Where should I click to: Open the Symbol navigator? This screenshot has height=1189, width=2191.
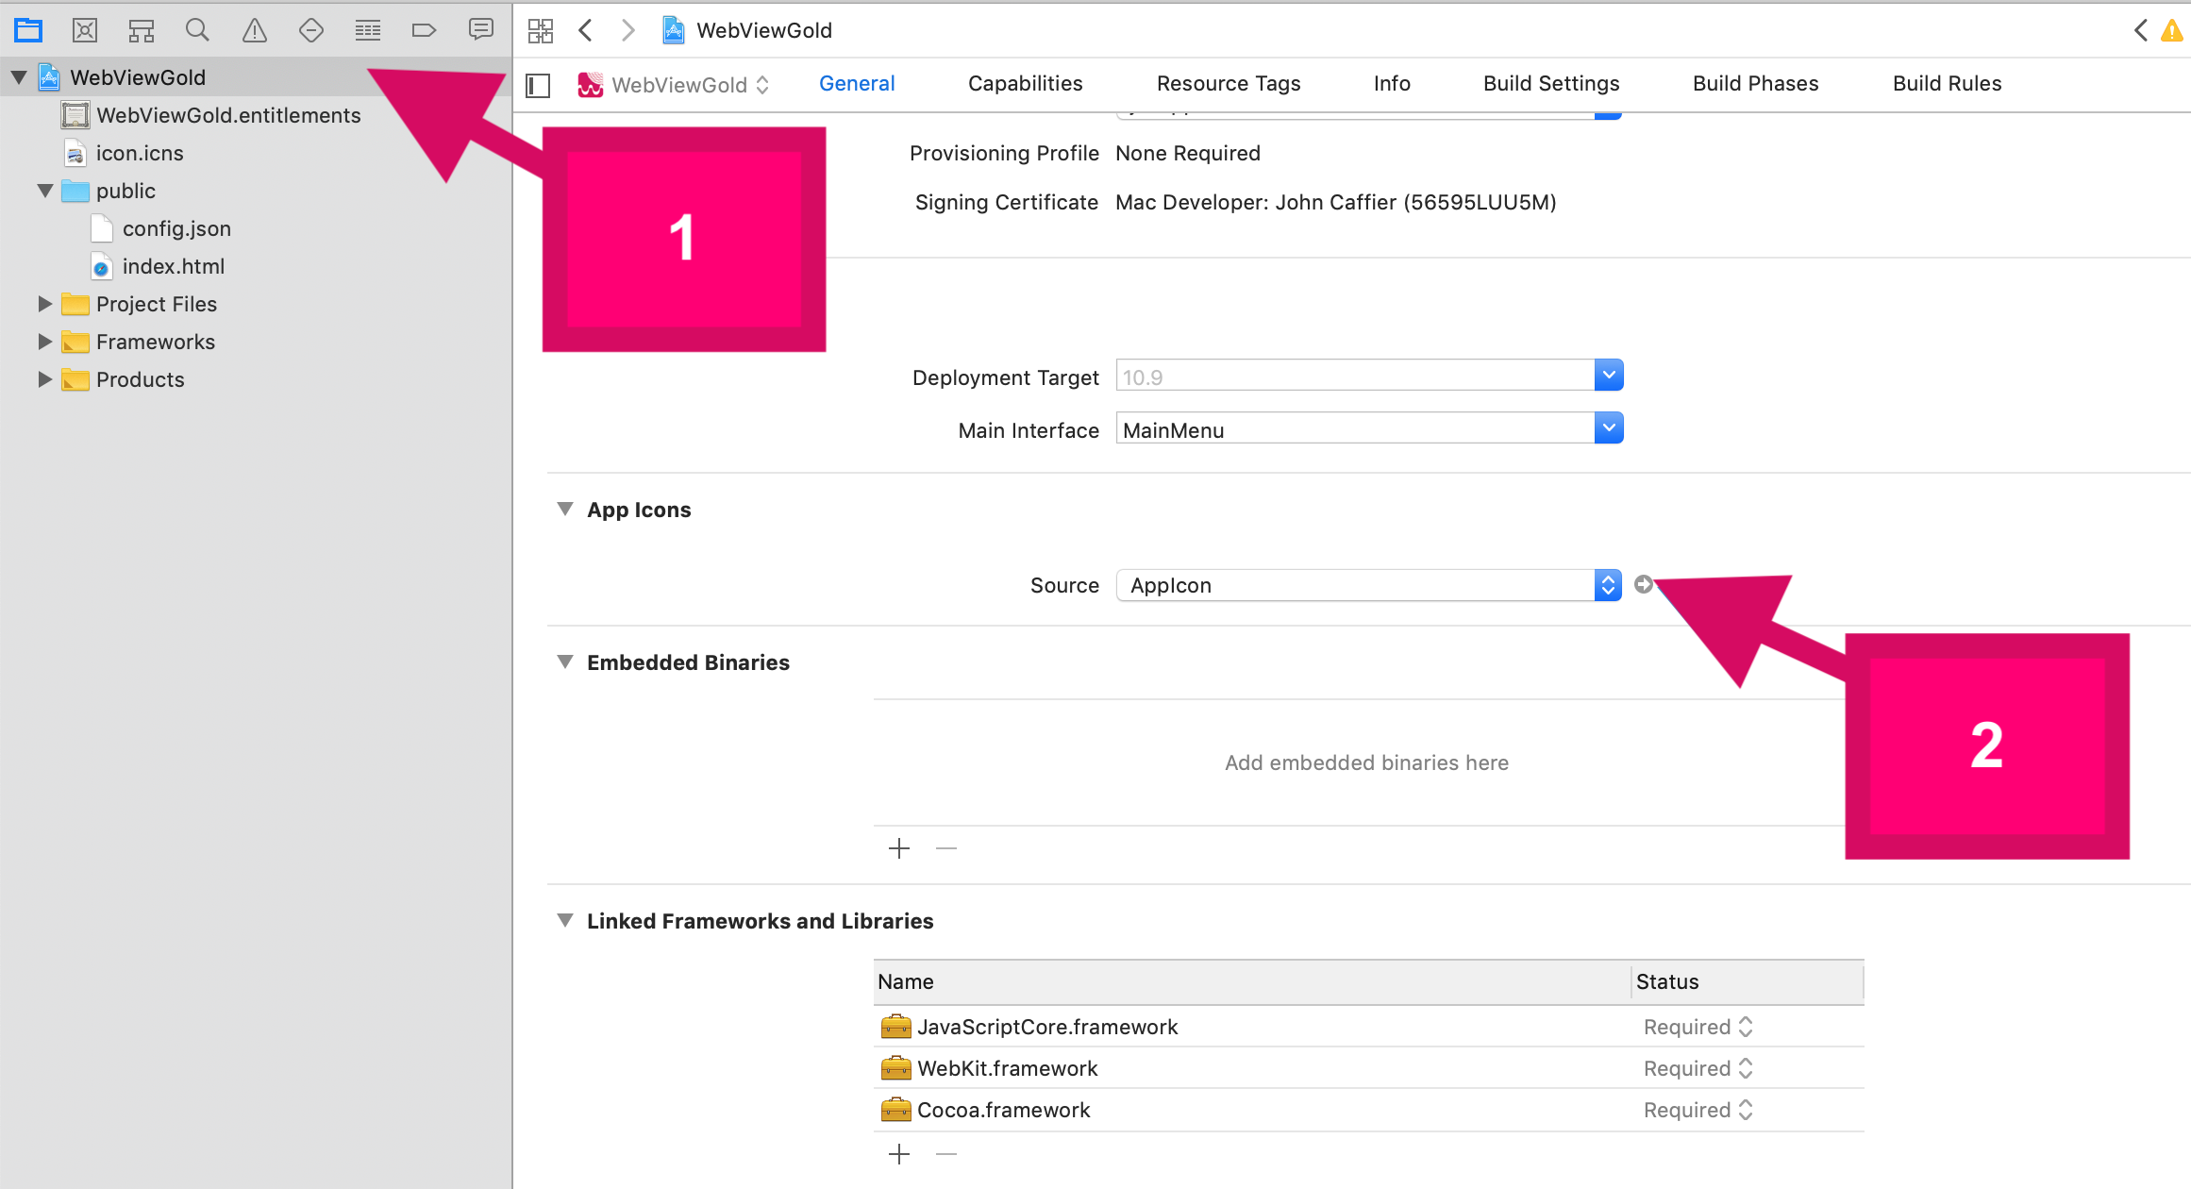(x=142, y=30)
